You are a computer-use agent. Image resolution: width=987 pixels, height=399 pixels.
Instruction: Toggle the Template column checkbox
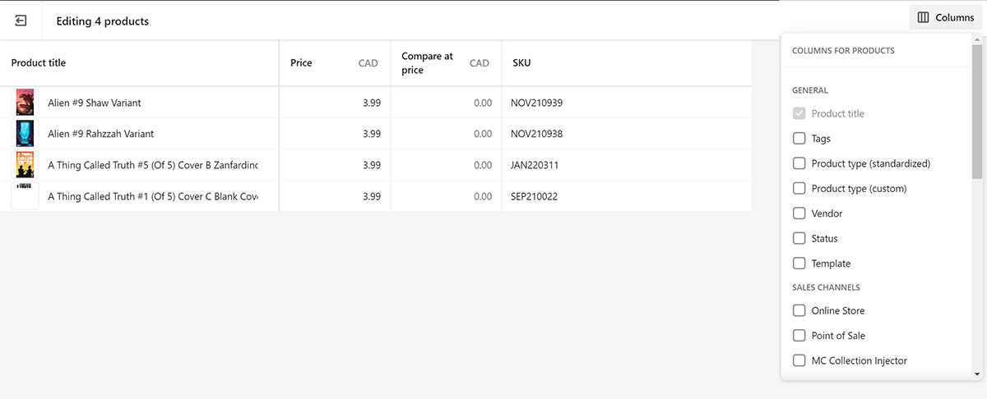[x=799, y=264]
